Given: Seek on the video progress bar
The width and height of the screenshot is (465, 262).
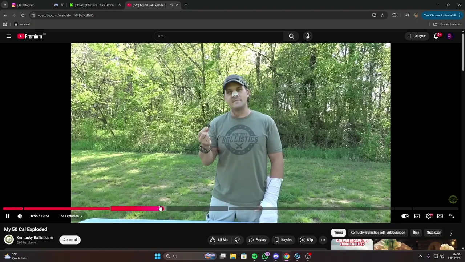Looking at the screenshot, I should click(x=231, y=209).
